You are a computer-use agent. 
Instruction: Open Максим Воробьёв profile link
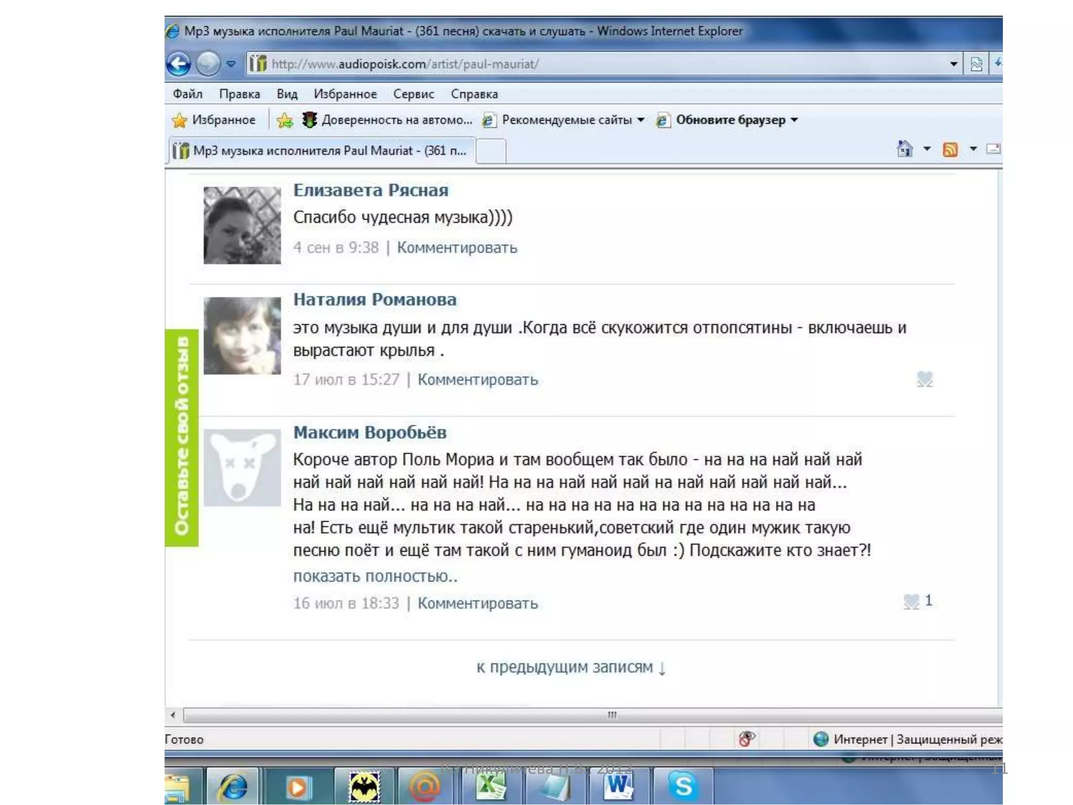pos(369,432)
